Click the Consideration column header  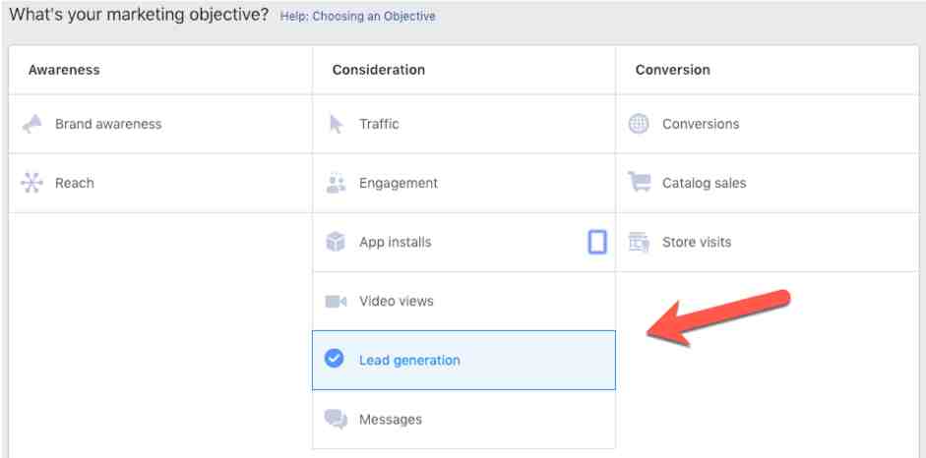379,70
